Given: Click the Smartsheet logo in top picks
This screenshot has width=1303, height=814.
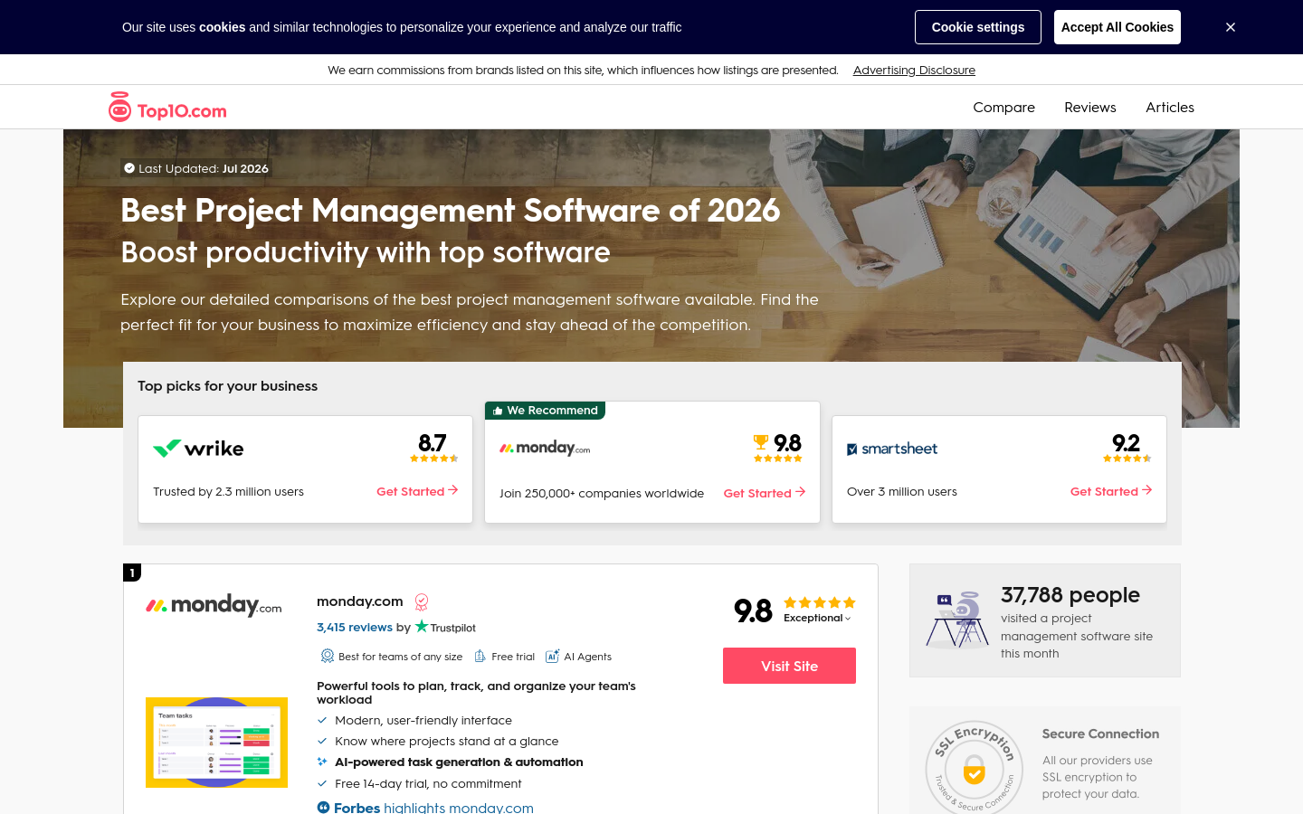Looking at the screenshot, I should pyautogui.click(x=892, y=449).
